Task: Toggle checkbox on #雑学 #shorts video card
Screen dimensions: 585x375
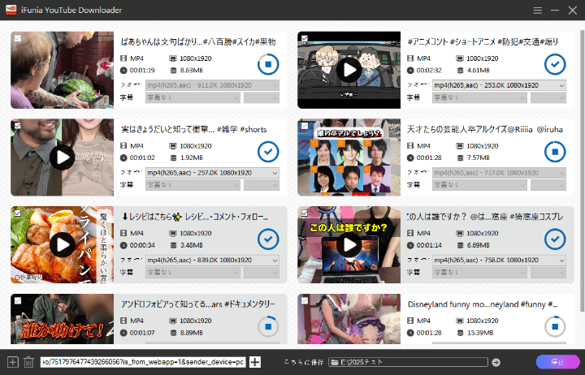Action: tap(18, 126)
